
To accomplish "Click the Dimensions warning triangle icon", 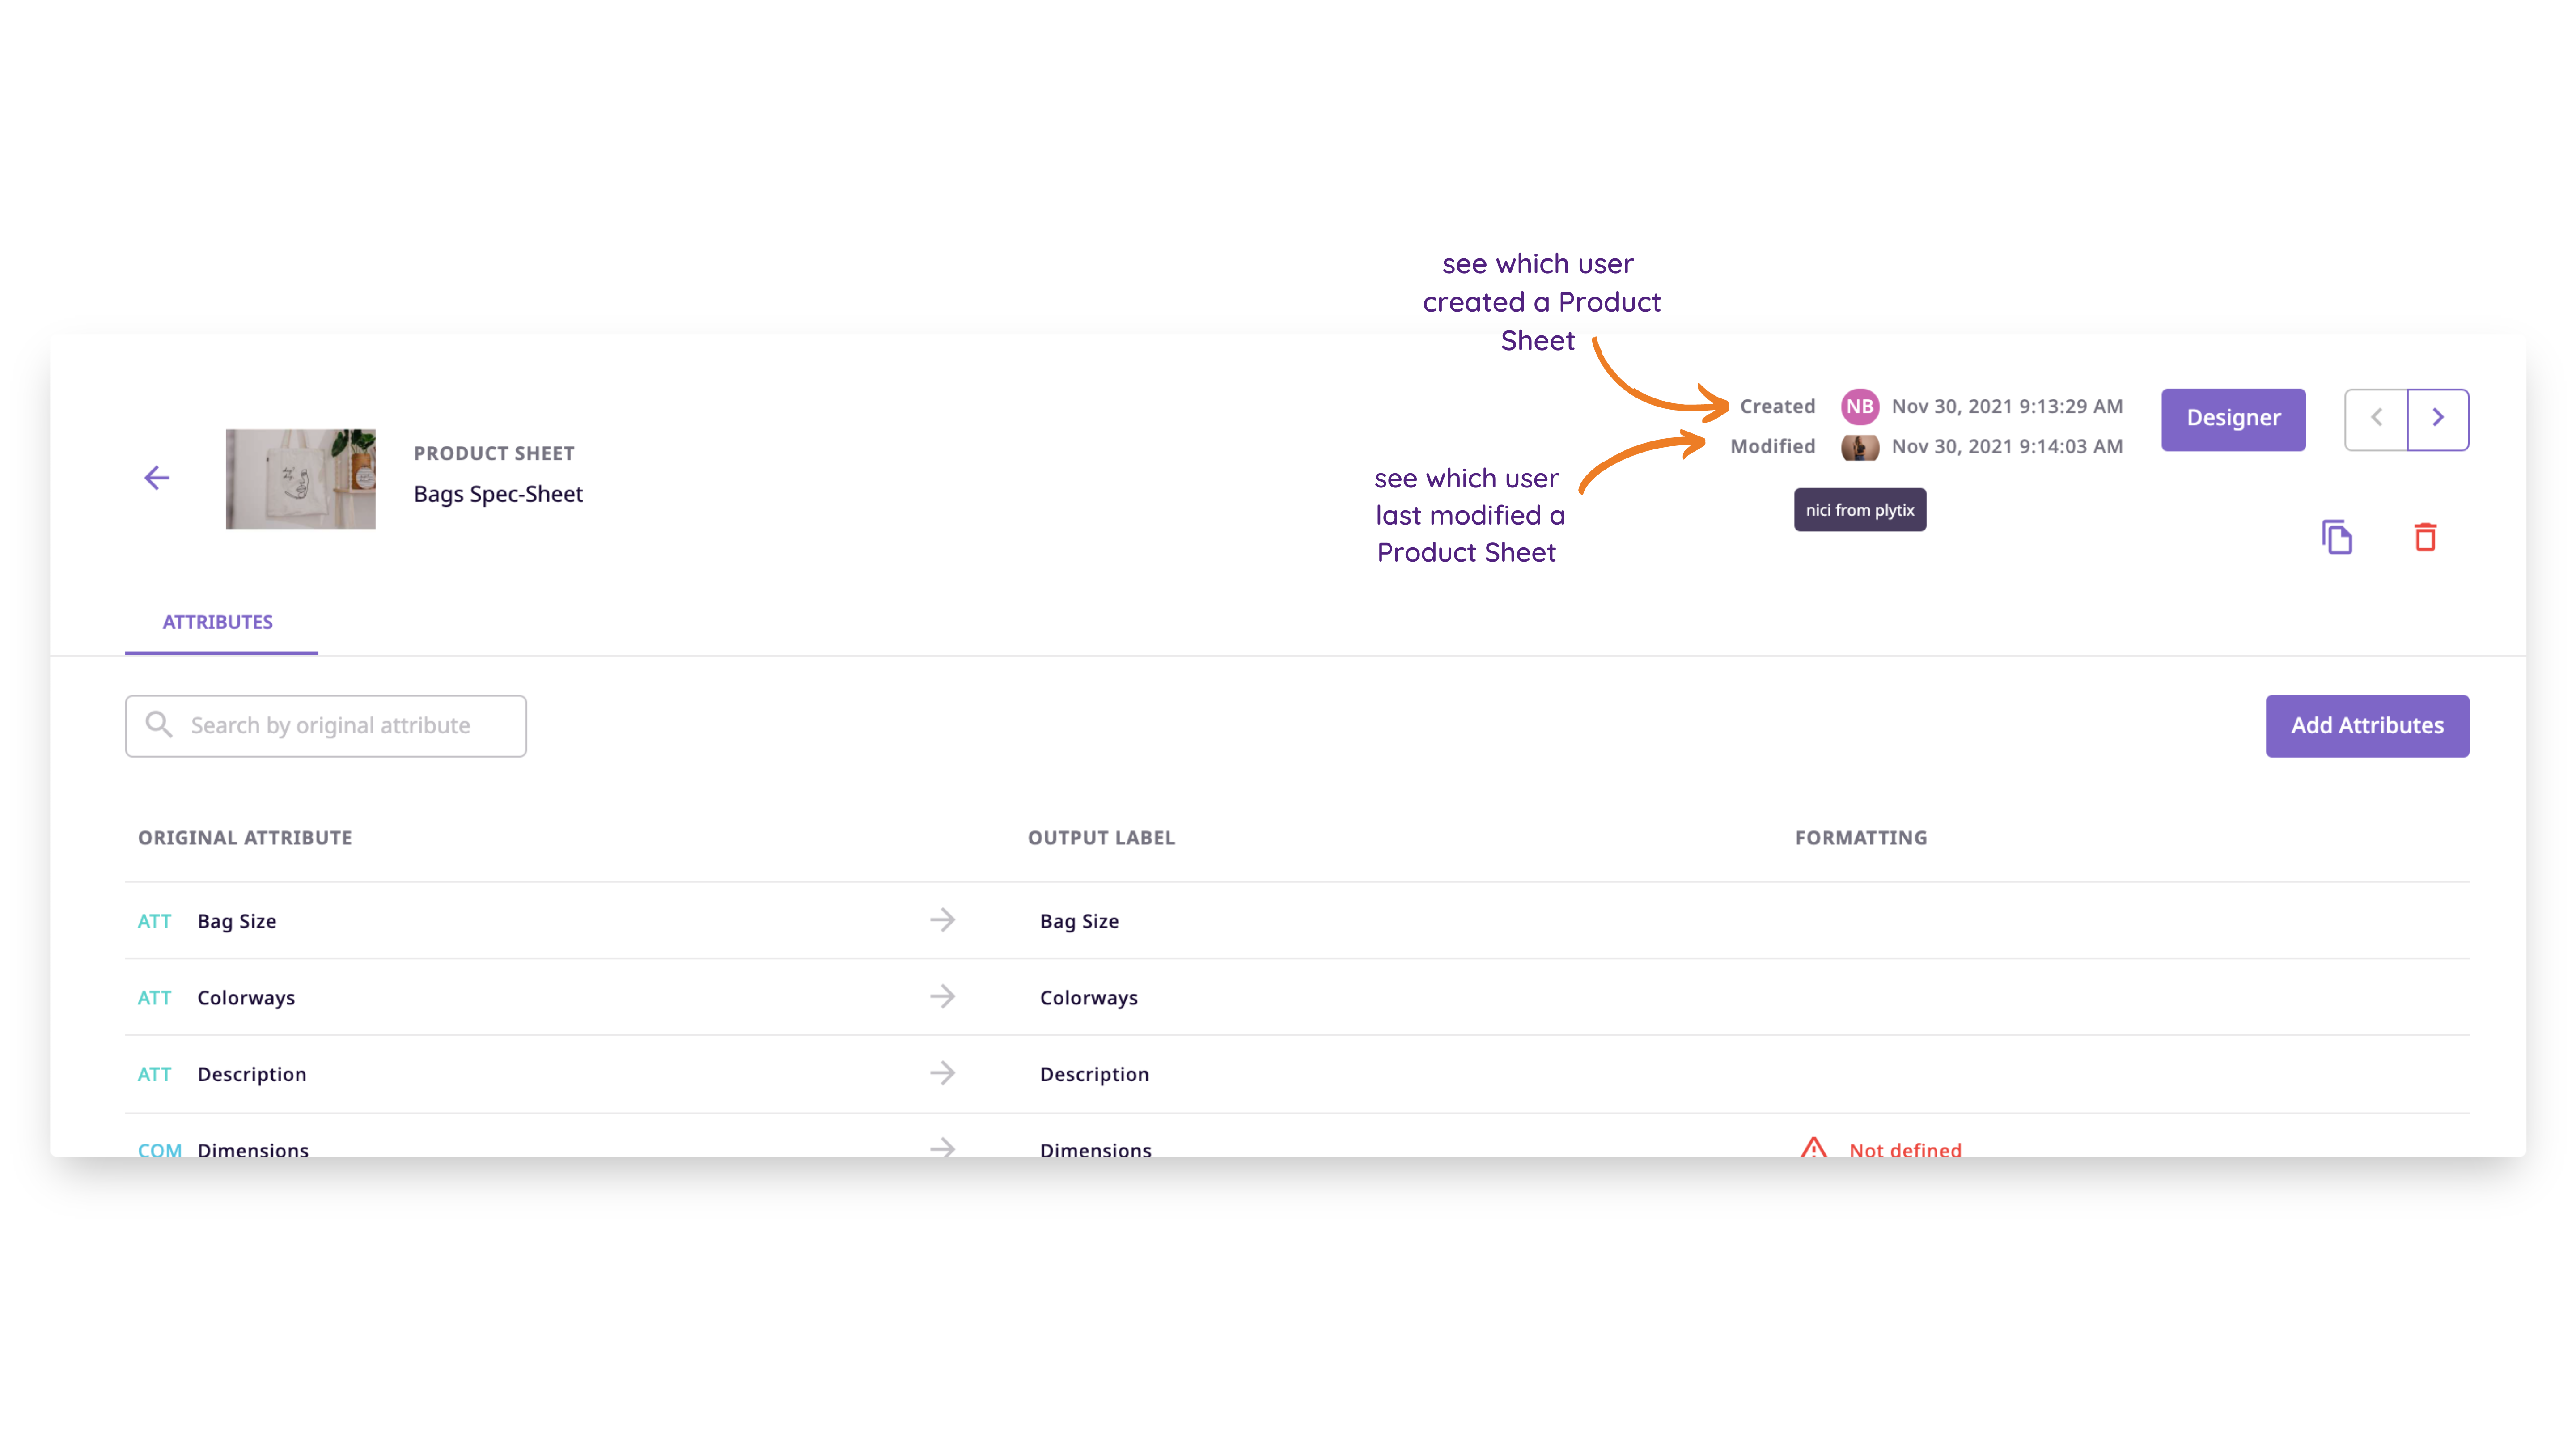I will [1814, 1148].
